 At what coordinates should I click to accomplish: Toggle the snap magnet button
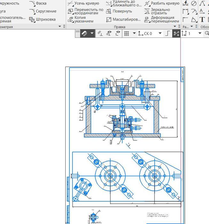tap(84, 34)
